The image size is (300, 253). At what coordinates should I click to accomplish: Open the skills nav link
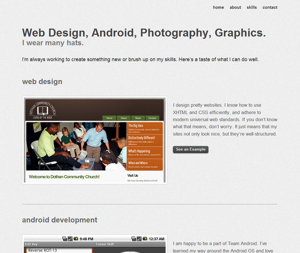252,7
